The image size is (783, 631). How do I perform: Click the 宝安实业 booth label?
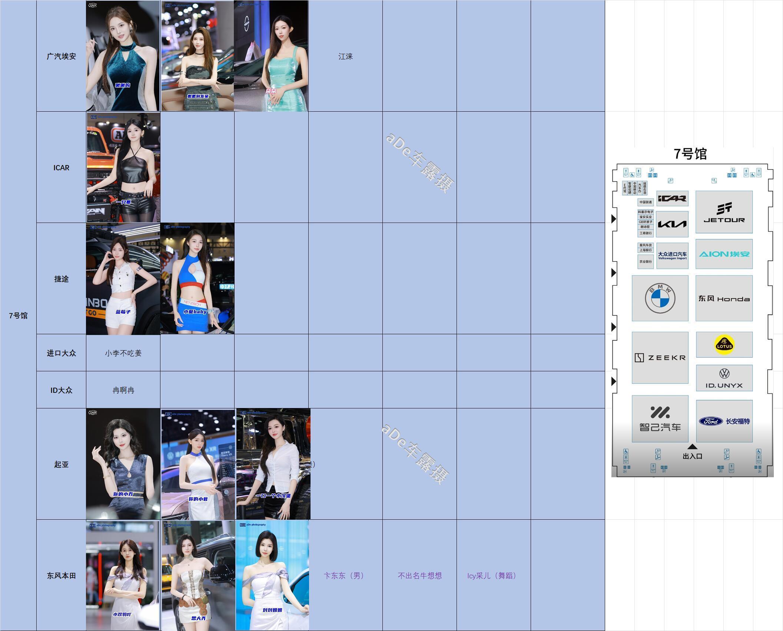click(646, 217)
